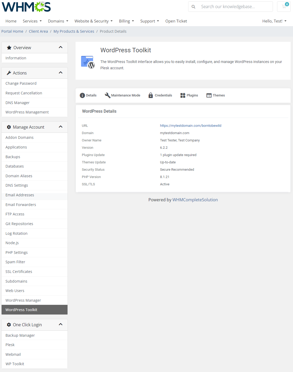293x372 pixels.
Task: Click the Actions wrench icon
Action: [x=9, y=73]
